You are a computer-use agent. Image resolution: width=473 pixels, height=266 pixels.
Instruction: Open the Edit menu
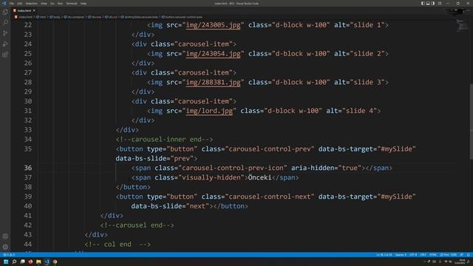tap(20, 3)
